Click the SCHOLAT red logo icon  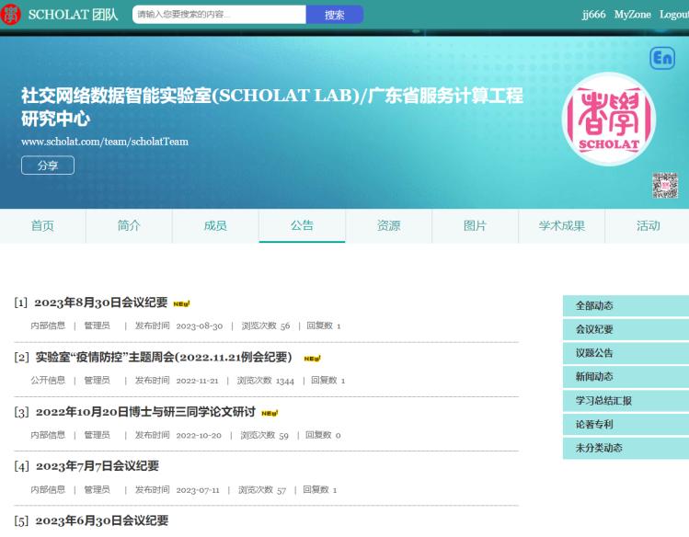11,15
